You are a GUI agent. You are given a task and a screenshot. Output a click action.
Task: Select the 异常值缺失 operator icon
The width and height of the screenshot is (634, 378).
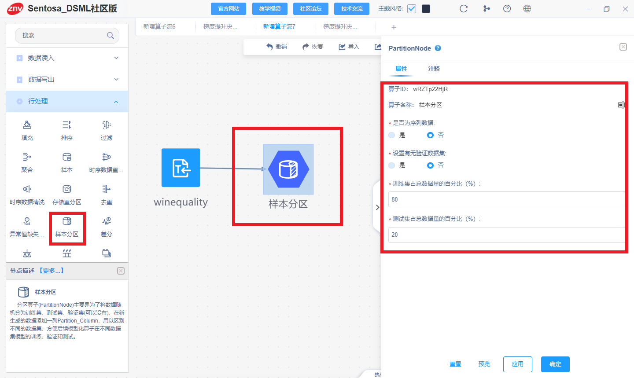27,221
